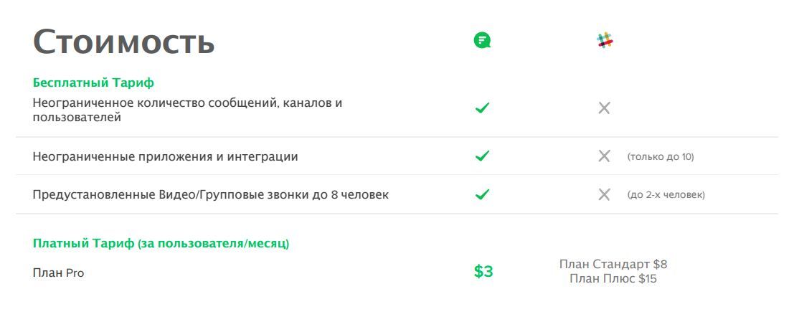The height and width of the screenshot is (322, 794).
Task: Click the "Платный Тариф" section heading
Action: click(161, 244)
